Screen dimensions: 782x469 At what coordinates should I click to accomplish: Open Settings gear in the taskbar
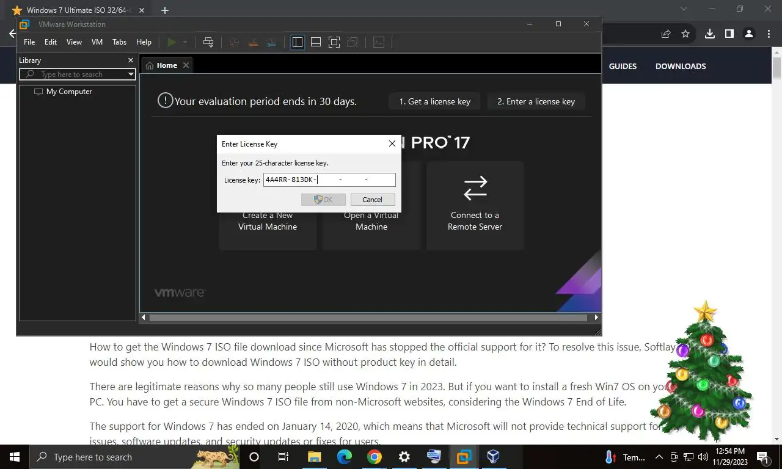point(404,457)
